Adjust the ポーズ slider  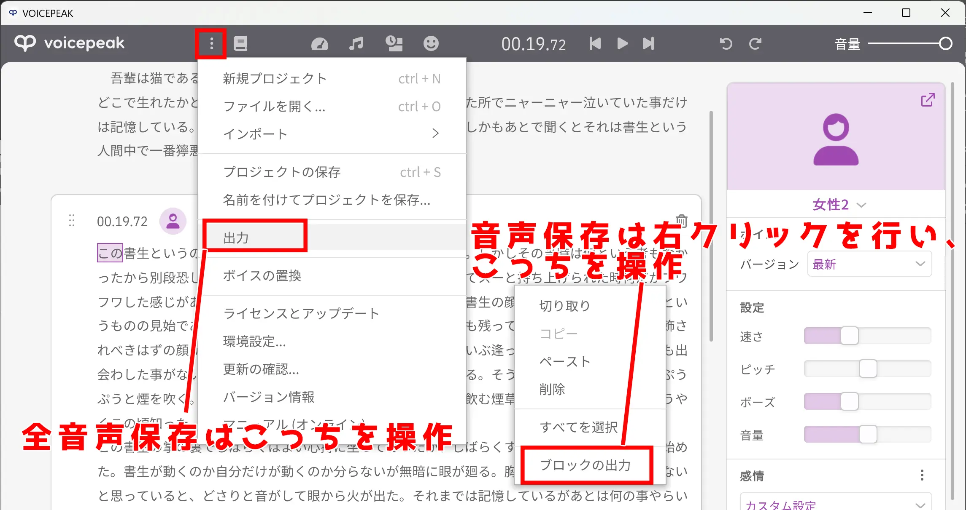pyautogui.click(x=868, y=402)
